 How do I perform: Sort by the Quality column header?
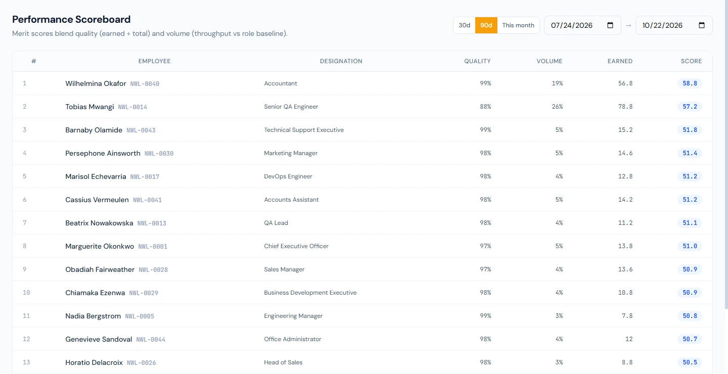pos(478,61)
